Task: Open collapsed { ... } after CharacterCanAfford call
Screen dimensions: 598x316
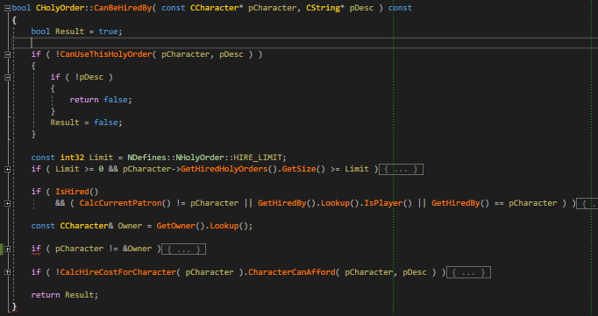Action: point(468,272)
